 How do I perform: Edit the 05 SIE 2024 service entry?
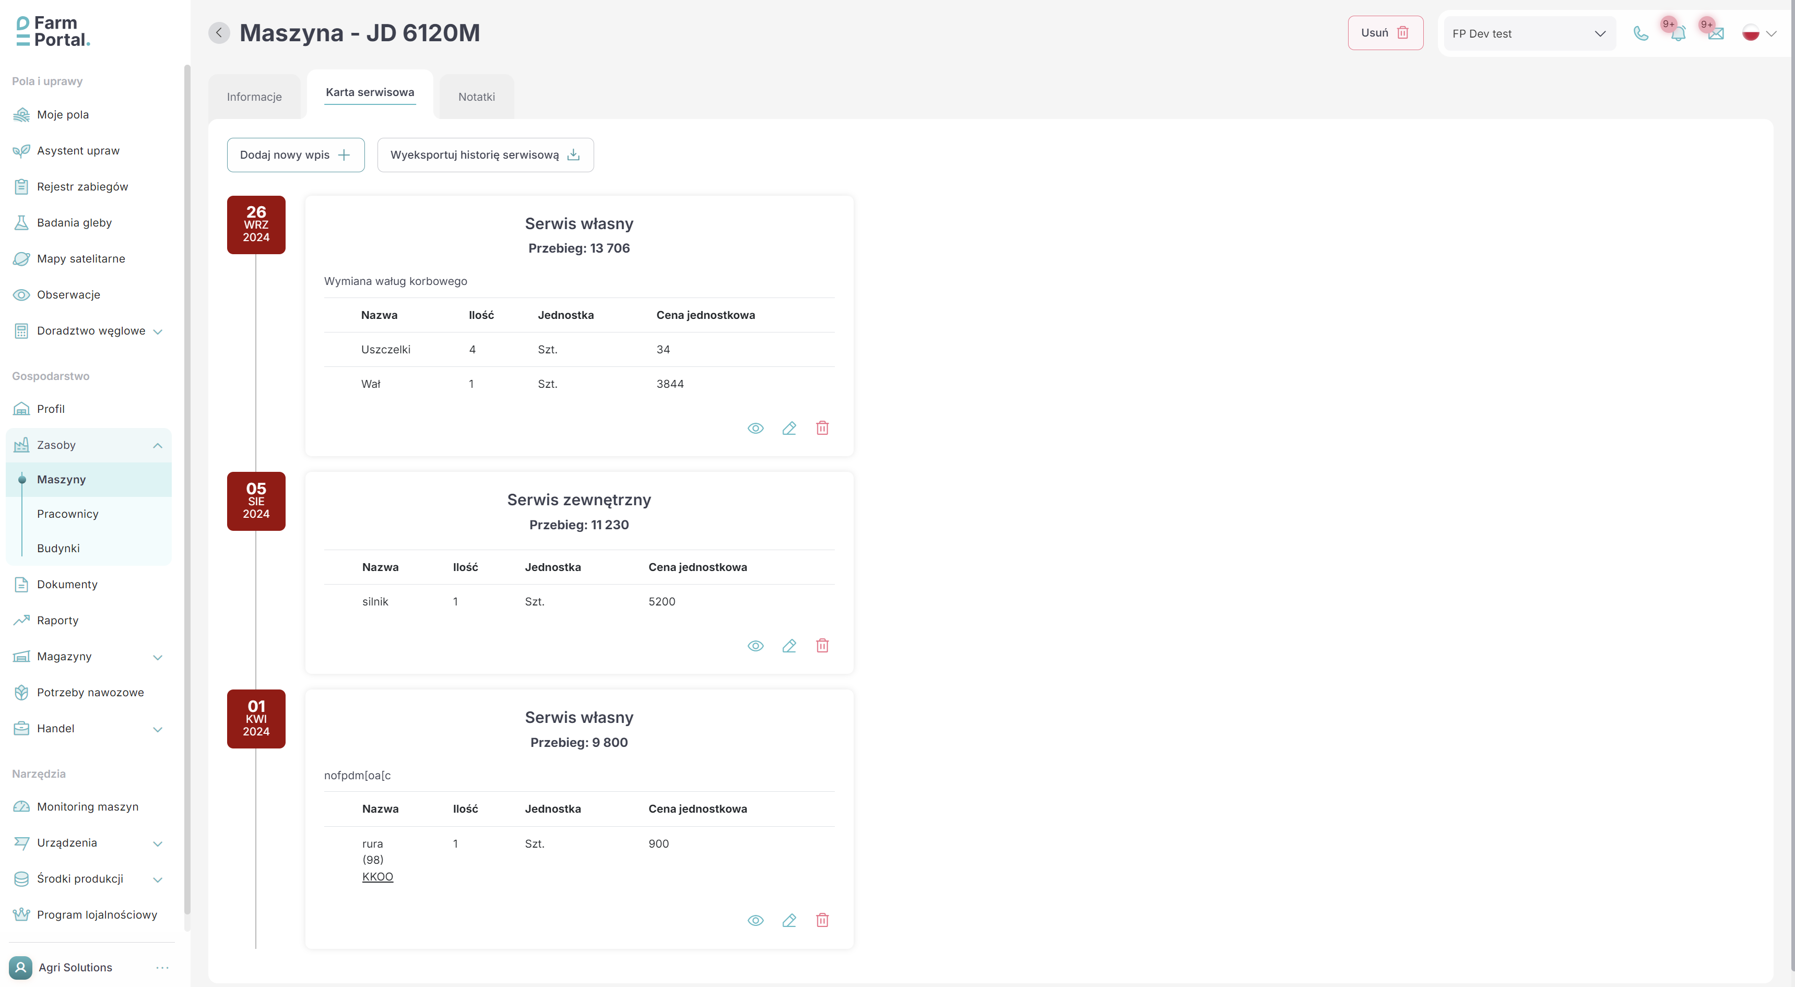(789, 646)
